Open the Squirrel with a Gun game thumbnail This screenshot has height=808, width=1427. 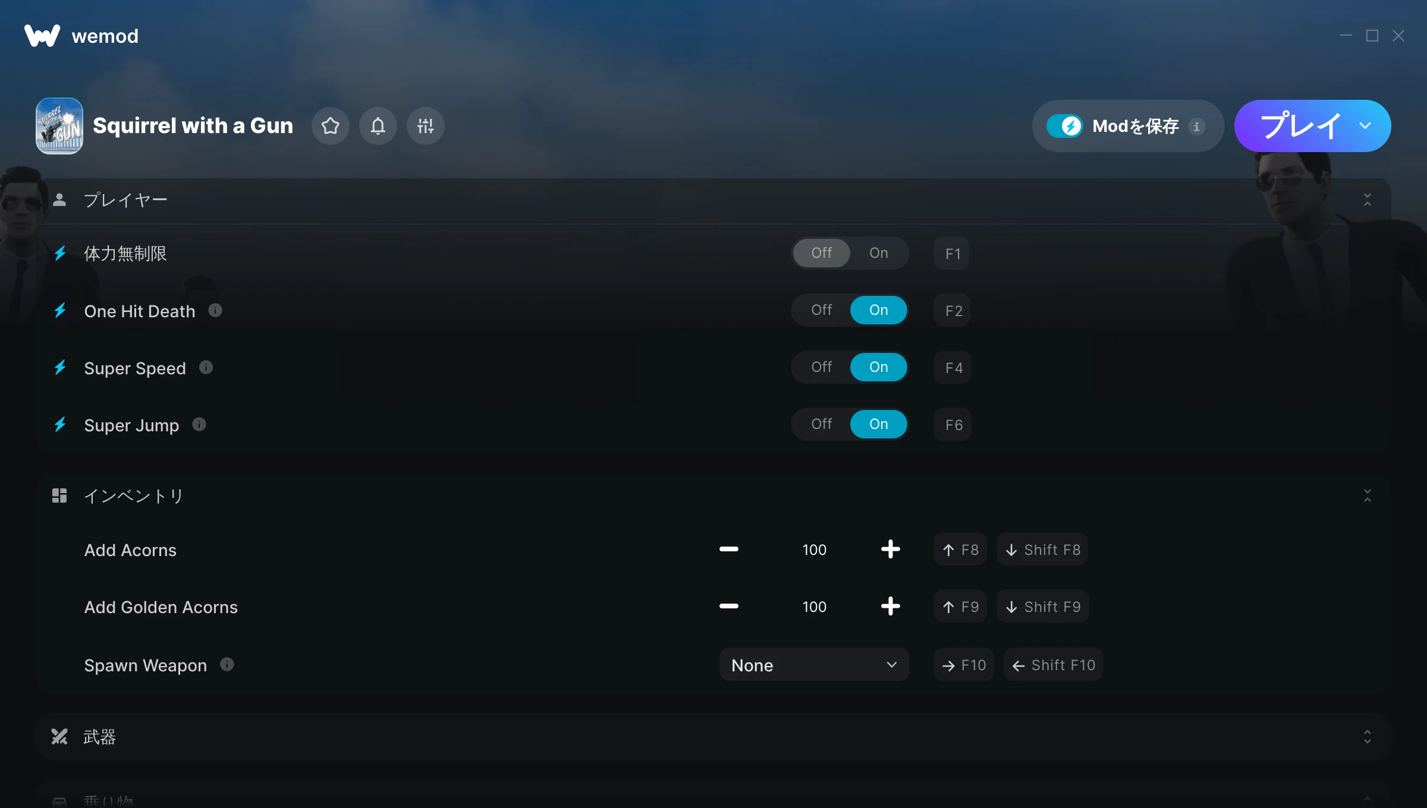[59, 126]
